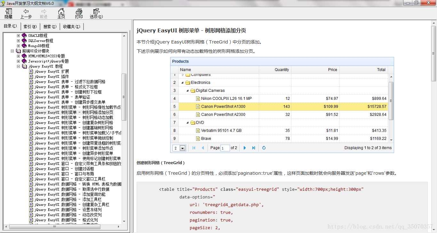
Task: Collapse the Electronics row in treegrid
Action: (183, 83)
